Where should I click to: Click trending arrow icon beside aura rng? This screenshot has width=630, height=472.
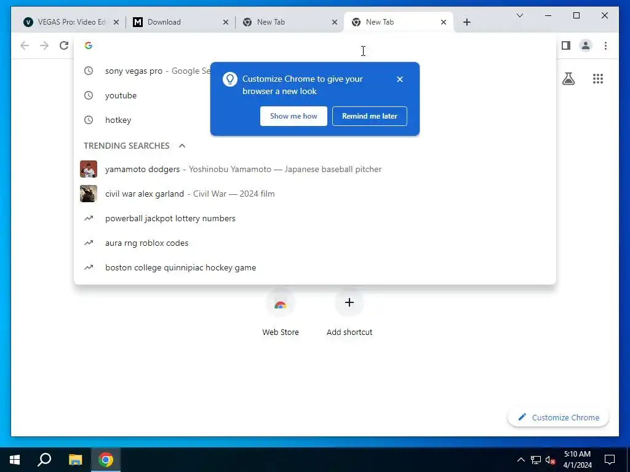coord(89,243)
